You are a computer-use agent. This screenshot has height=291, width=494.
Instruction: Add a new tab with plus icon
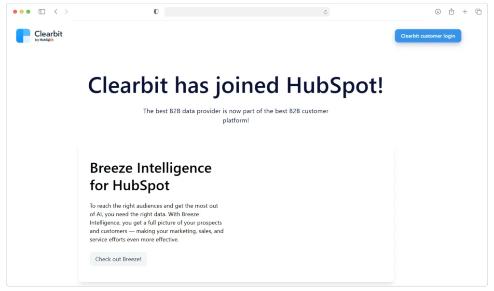pos(465,12)
